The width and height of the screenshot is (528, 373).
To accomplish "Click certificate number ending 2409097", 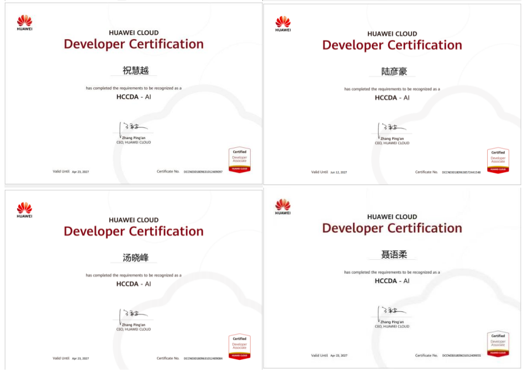I will click(x=203, y=172).
